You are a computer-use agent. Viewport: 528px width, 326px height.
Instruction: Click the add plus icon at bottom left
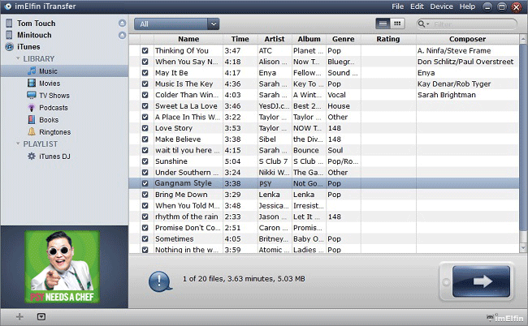[19, 316]
